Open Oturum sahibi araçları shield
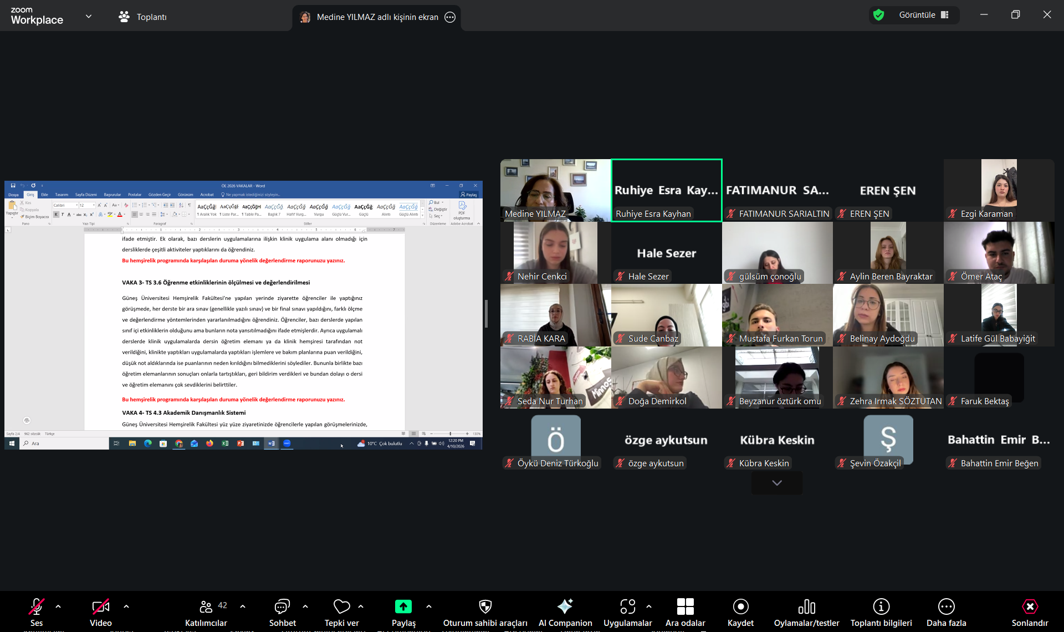The height and width of the screenshot is (632, 1064). coord(485,607)
